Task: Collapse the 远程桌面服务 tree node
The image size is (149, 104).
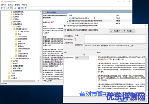Action: coord(9,24)
